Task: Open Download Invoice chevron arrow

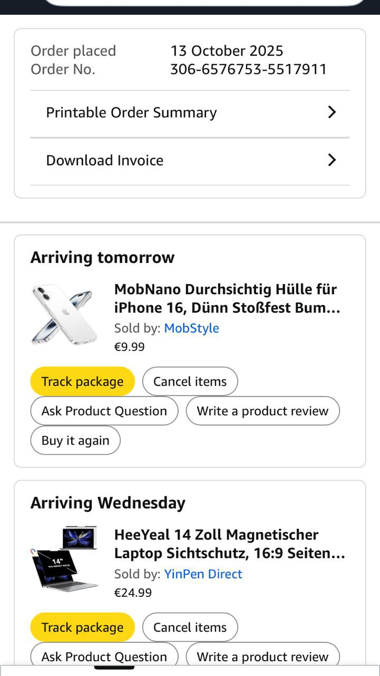Action: (x=332, y=160)
